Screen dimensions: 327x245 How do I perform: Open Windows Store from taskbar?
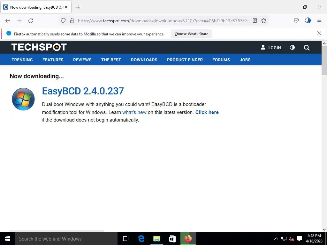172,239
